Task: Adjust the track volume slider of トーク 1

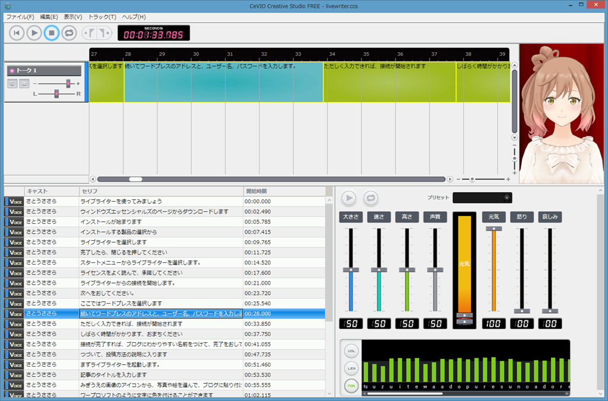Action: (x=68, y=83)
